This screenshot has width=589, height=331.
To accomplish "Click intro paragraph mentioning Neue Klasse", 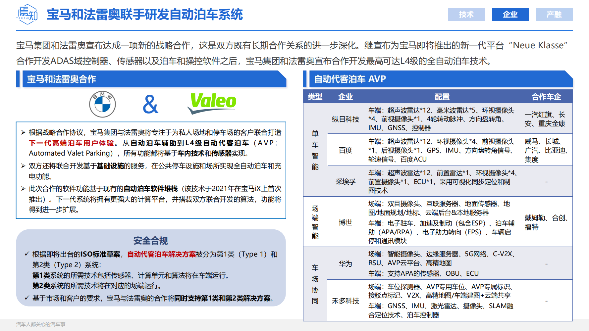I will pos(293,53).
